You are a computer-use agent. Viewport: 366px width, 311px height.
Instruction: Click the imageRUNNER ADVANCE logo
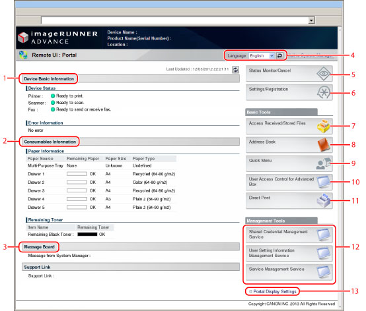(57, 38)
